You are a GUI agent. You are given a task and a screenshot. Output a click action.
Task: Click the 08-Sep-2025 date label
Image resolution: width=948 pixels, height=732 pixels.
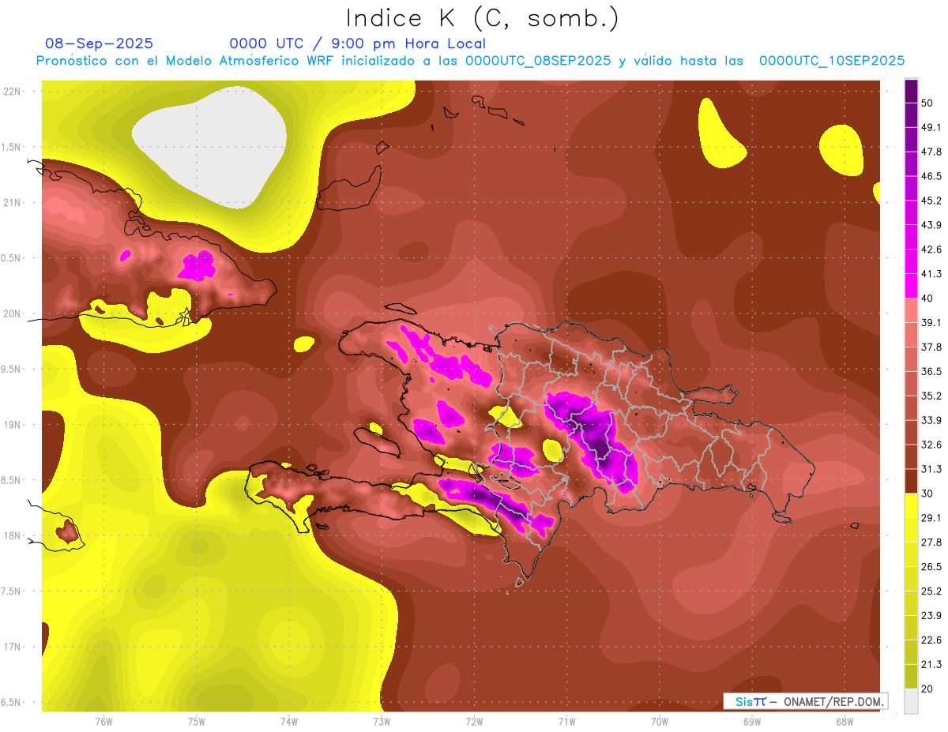100,43
